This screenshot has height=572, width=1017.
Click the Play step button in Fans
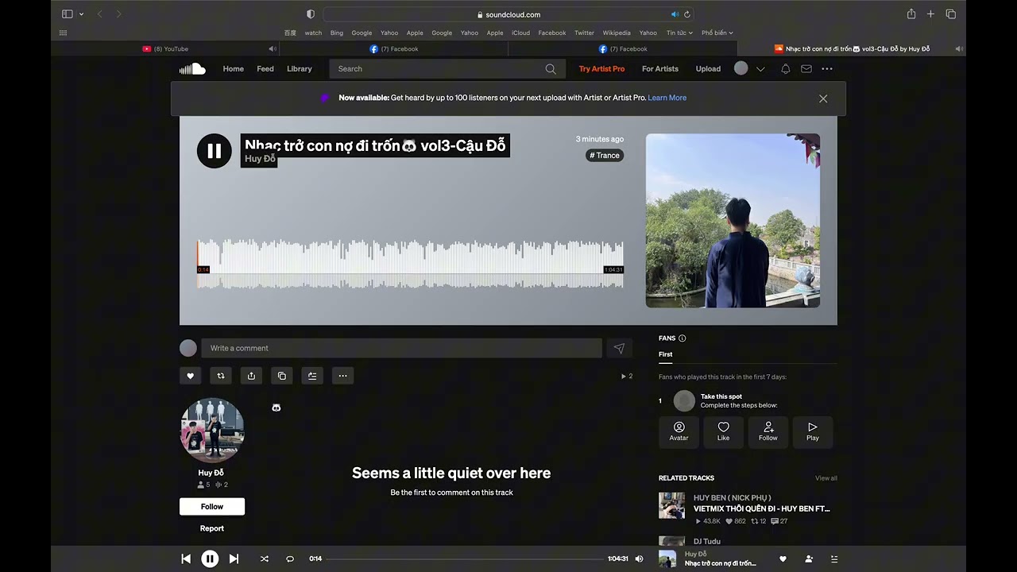pos(813,431)
